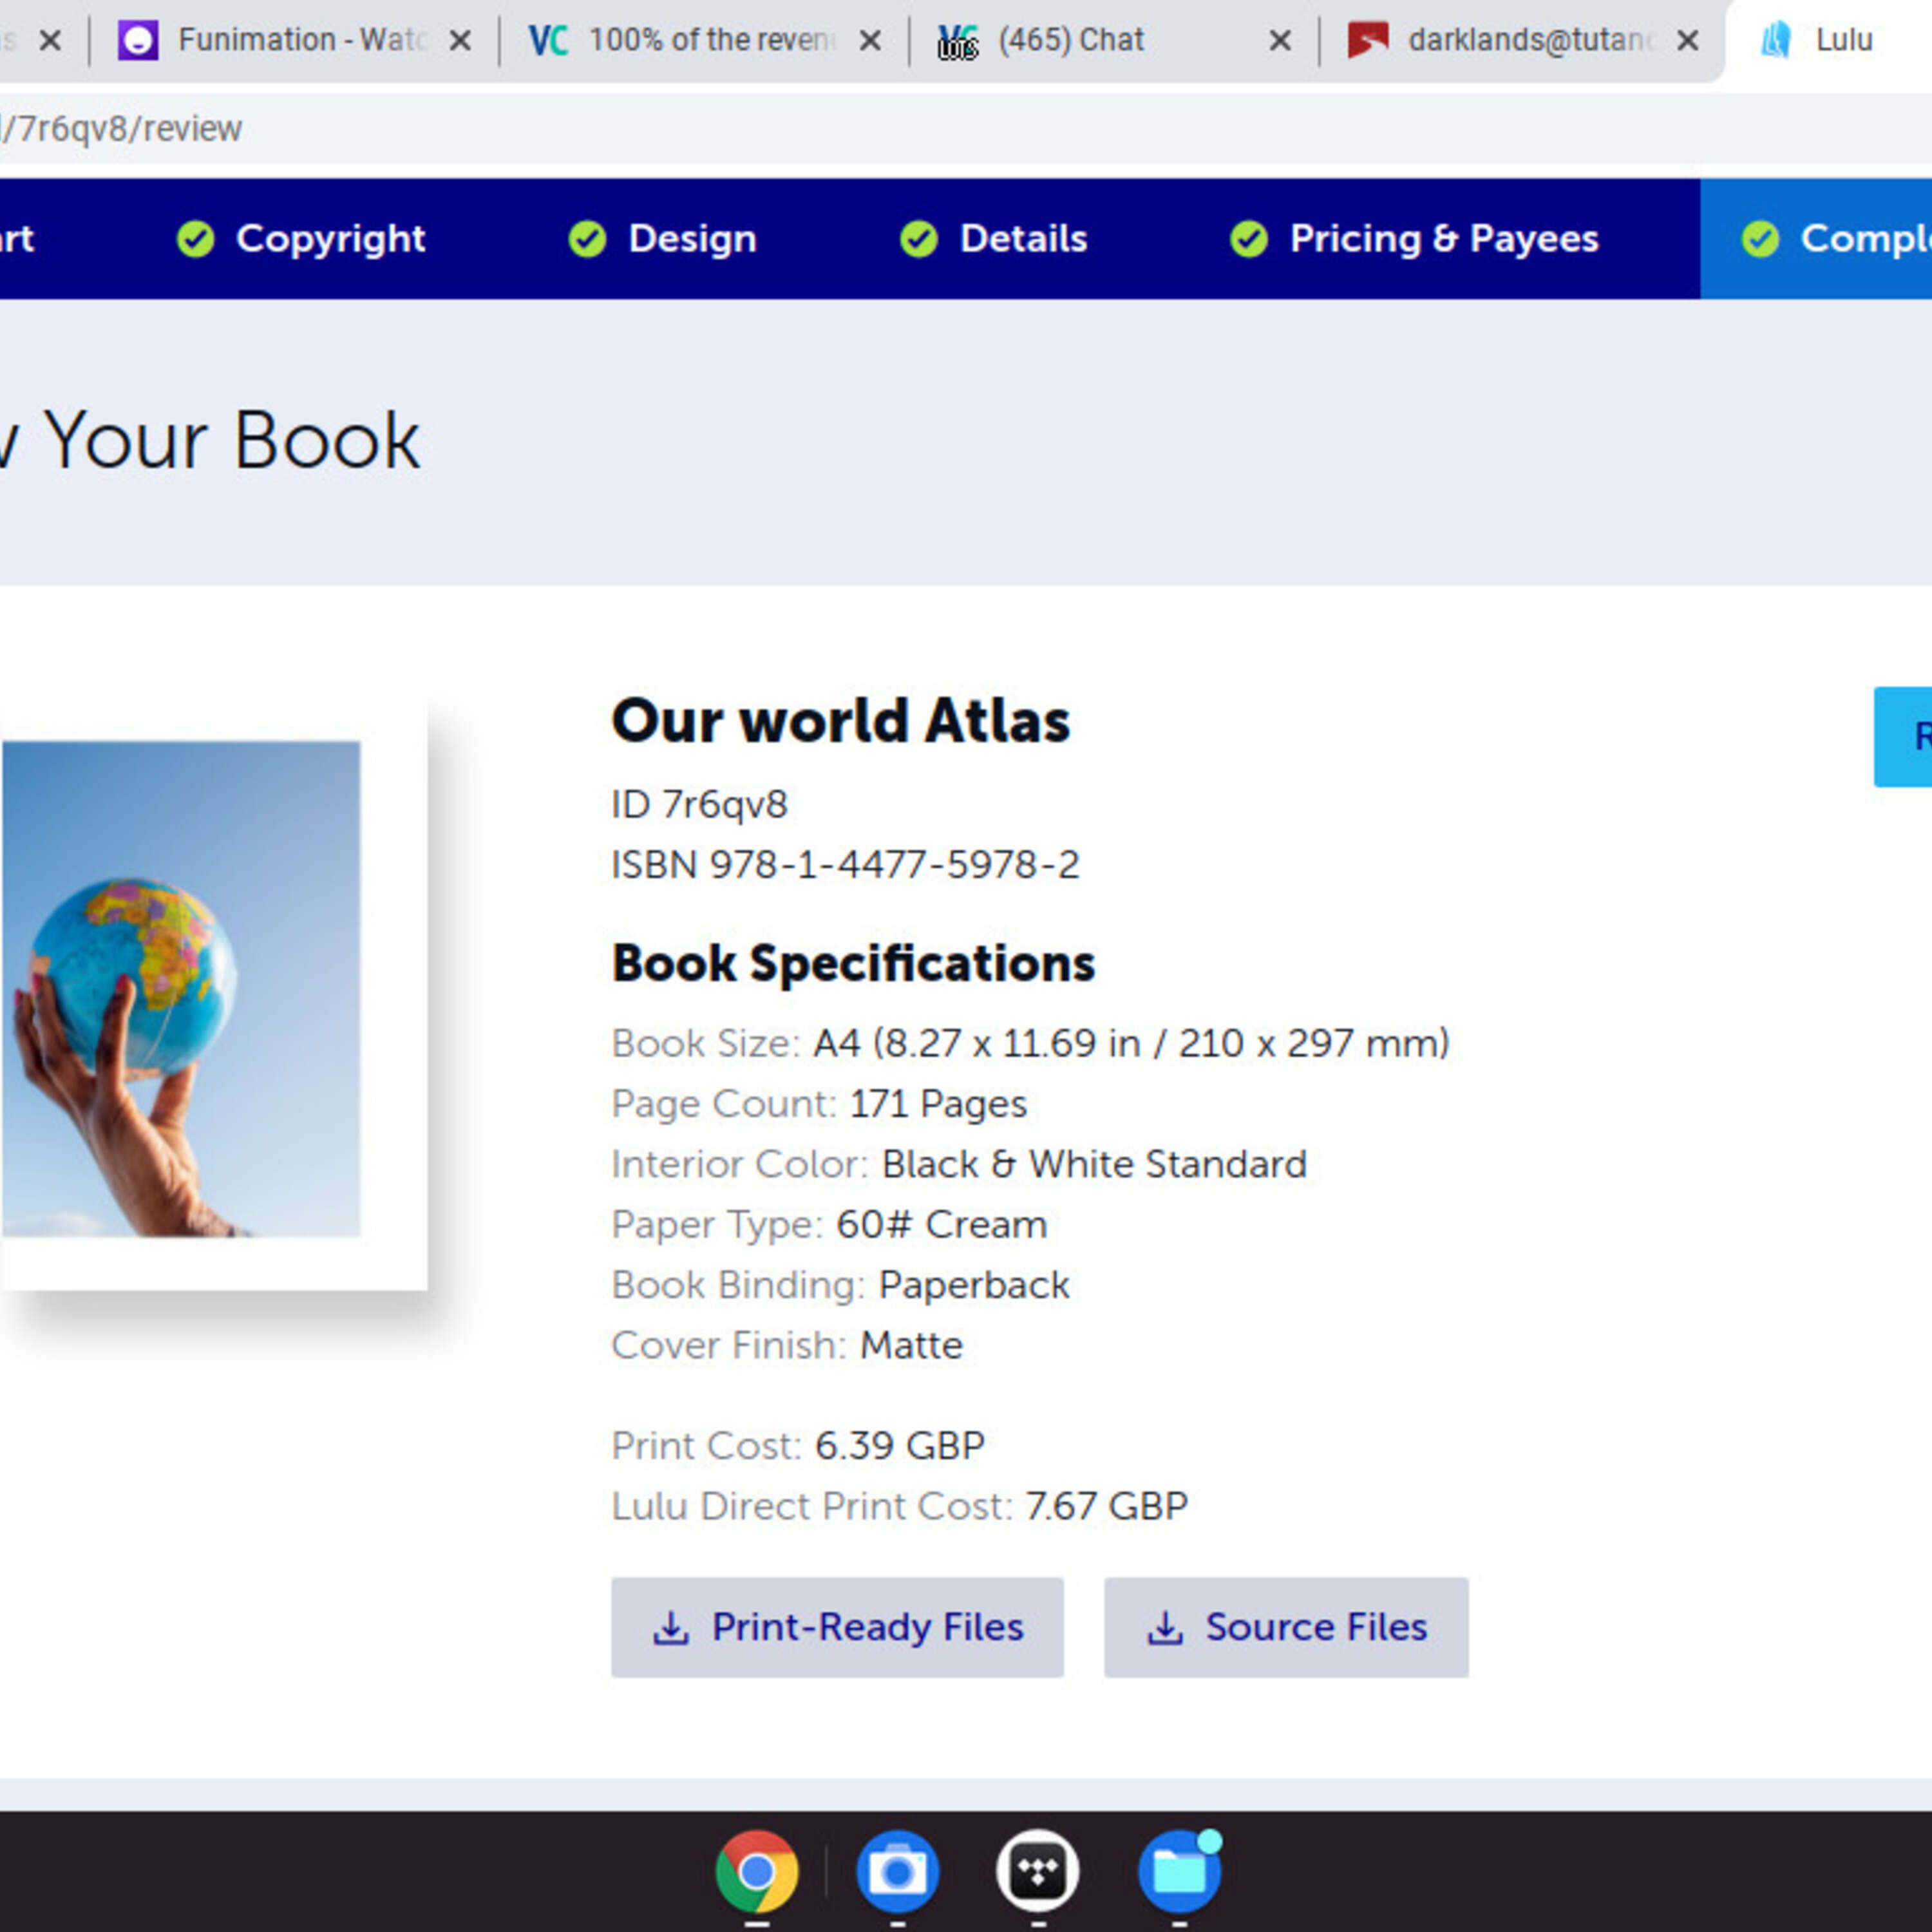
Task: Click the A4 book size value
Action: coord(1131,1044)
